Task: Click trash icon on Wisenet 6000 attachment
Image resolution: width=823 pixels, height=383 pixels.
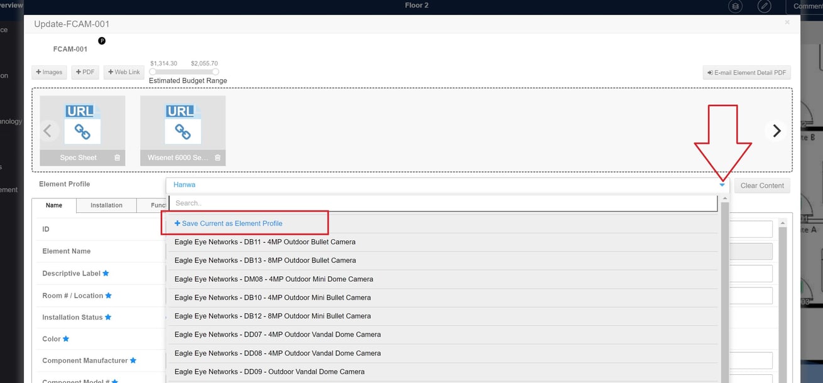Action: pos(217,158)
